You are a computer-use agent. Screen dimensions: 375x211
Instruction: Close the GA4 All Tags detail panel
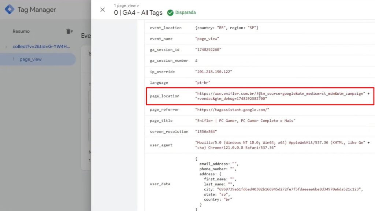point(103,10)
